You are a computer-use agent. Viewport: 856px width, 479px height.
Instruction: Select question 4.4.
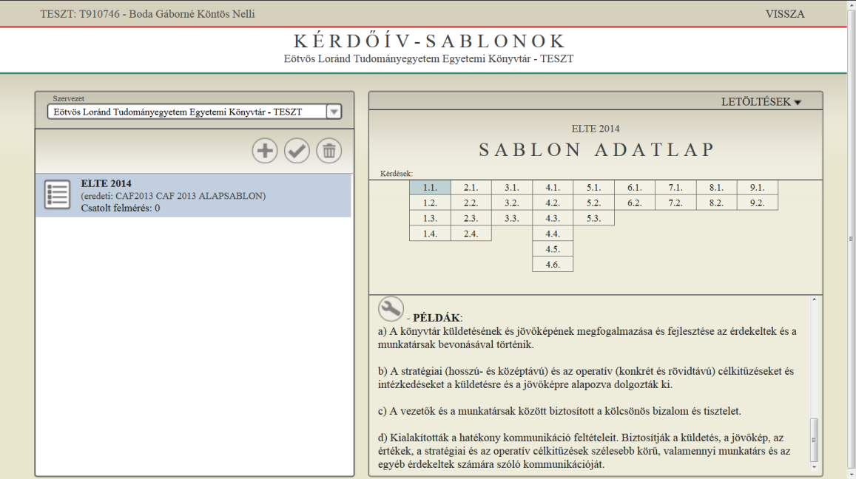[x=553, y=234]
